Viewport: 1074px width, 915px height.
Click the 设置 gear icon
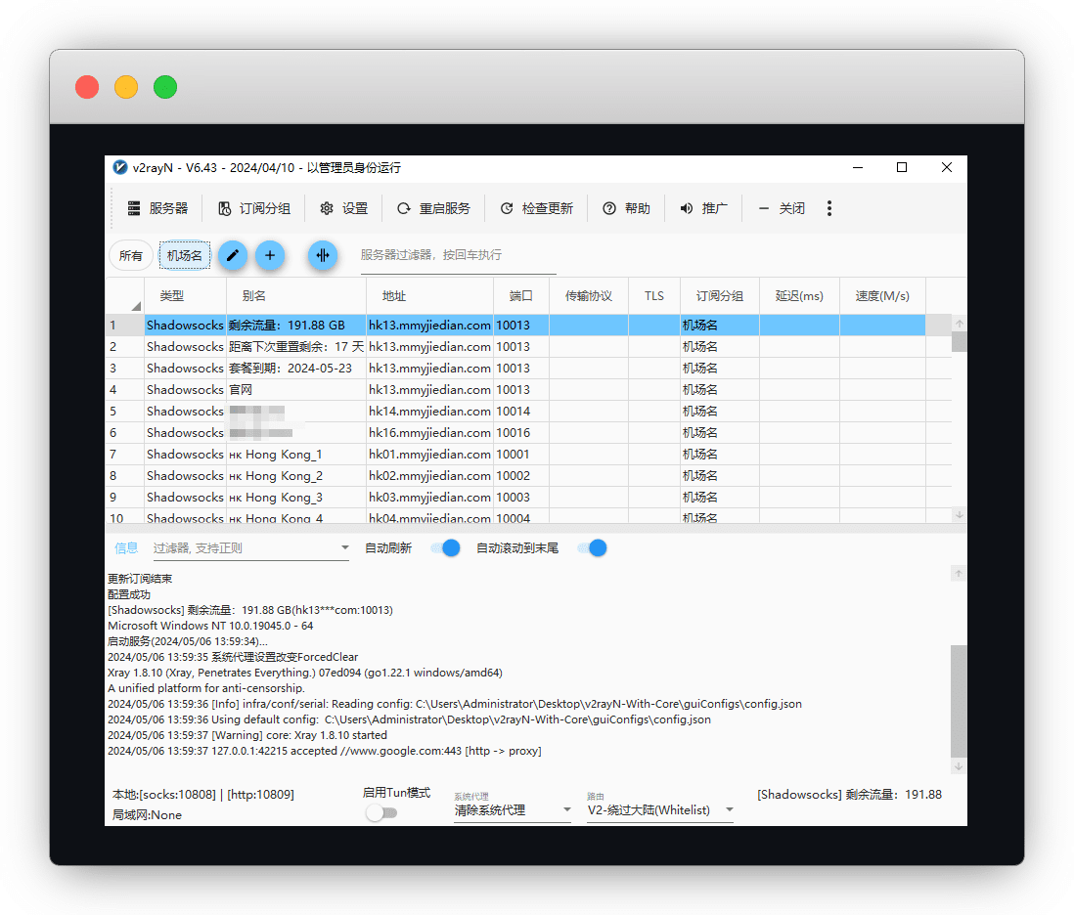coord(327,208)
